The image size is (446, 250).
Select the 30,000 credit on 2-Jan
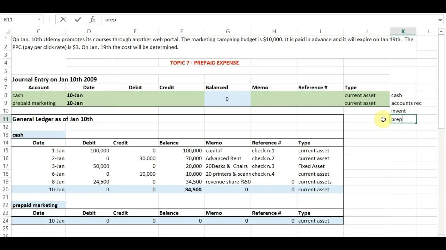coord(135,158)
